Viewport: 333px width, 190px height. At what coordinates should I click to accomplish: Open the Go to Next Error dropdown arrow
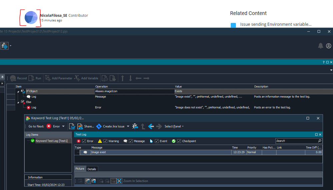tap(63, 127)
